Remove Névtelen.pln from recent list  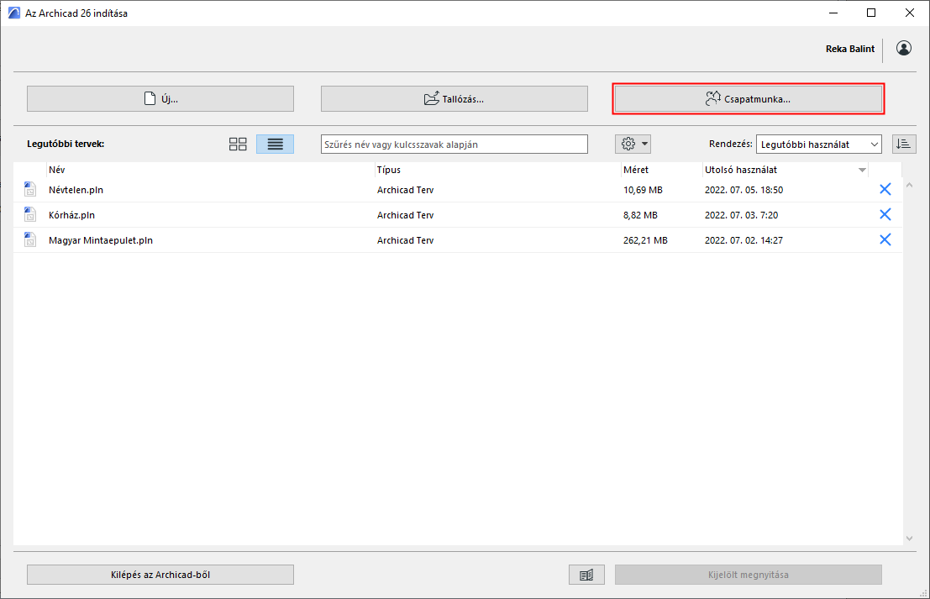point(885,189)
